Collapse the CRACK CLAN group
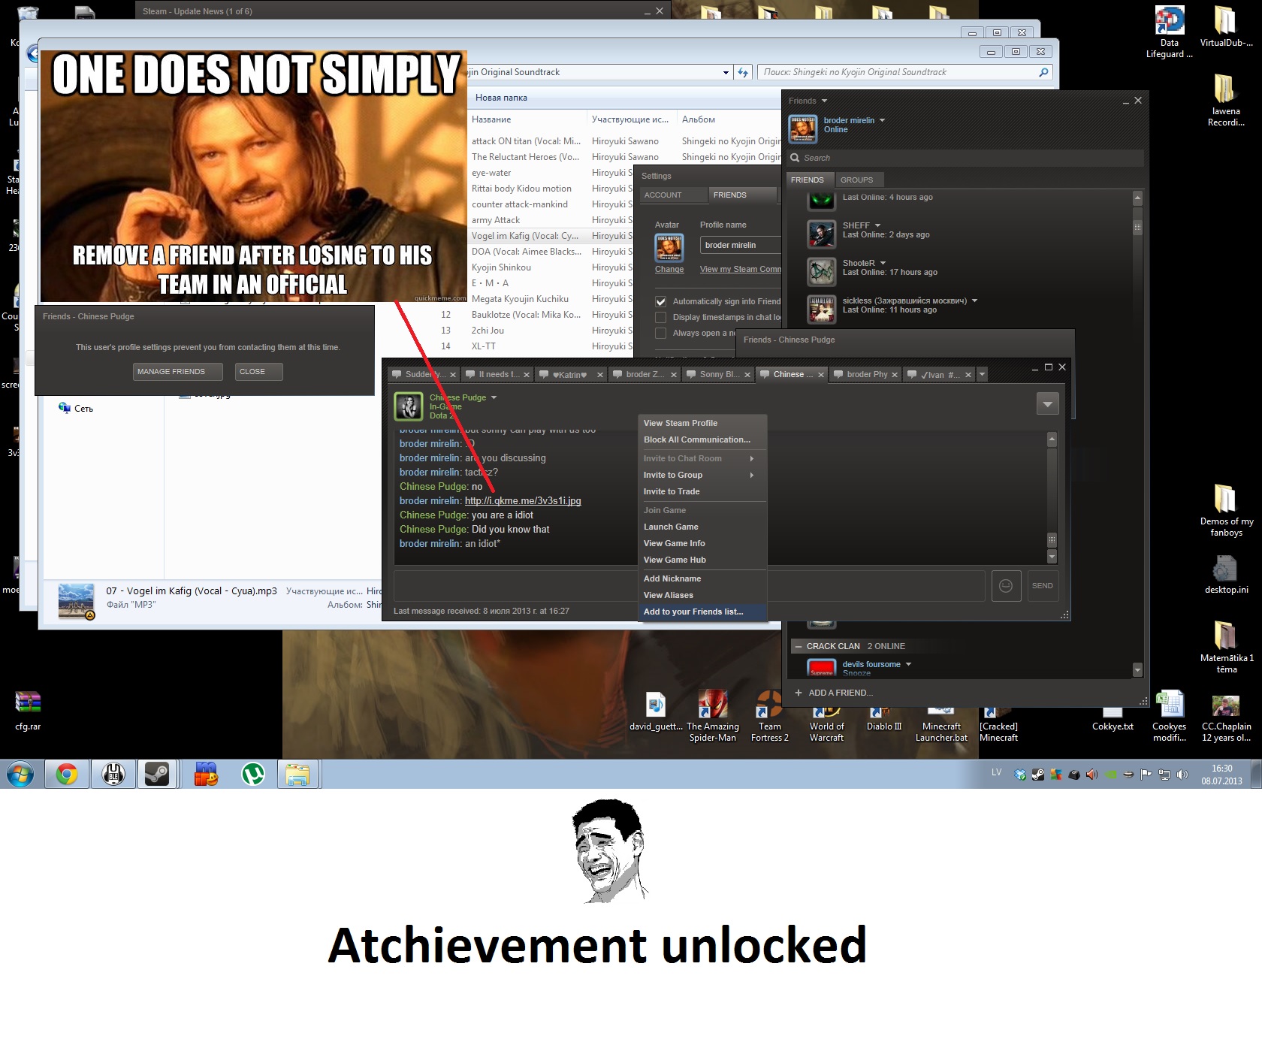The height and width of the screenshot is (1042, 1262). click(798, 646)
